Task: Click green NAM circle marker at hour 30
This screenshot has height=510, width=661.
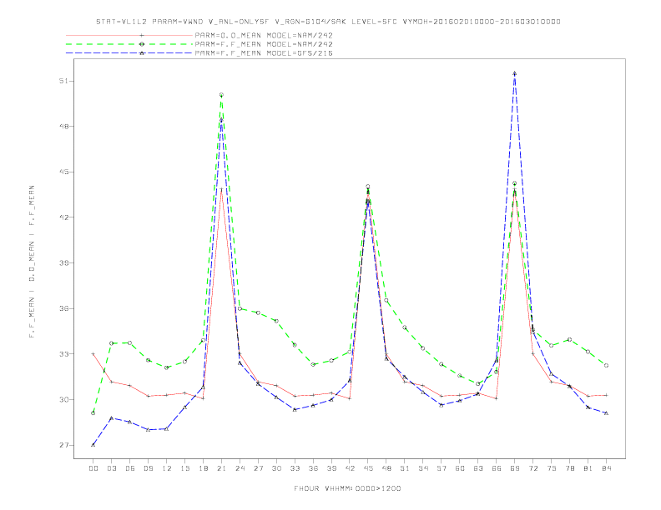Action: coord(276,321)
